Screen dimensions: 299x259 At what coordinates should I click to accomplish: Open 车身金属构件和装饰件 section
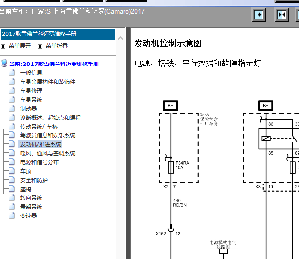pyautogui.click(x=48, y=82)
